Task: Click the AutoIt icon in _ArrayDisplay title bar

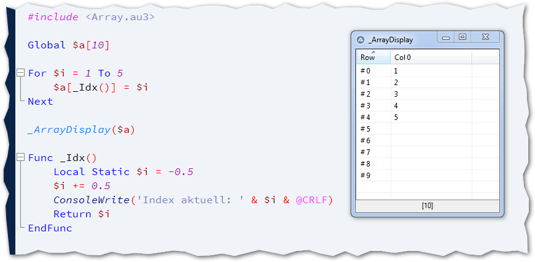Action: [x=361, y=39]
